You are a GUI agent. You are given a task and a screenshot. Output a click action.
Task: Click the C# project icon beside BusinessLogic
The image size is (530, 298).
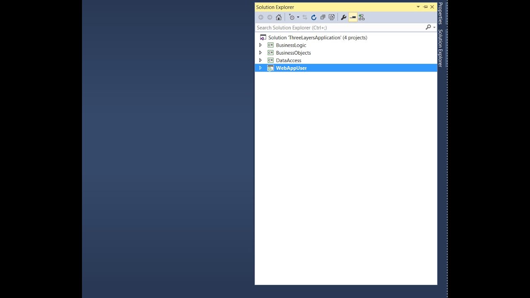[270, 45]
